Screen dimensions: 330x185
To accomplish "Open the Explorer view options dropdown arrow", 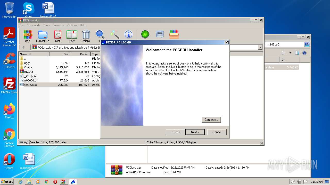I will coord(290,53).
